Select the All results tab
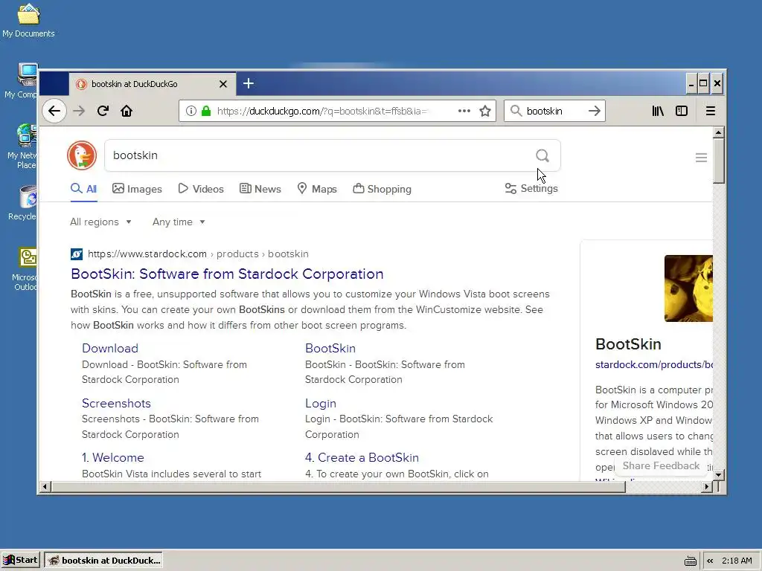 [x=84, y=189]
